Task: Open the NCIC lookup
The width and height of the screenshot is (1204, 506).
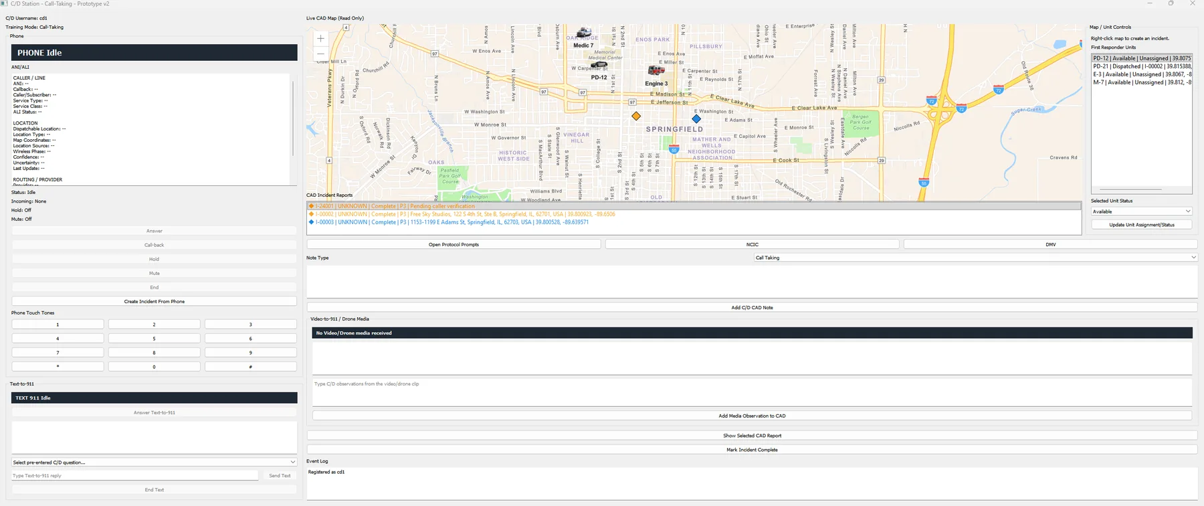Action: pyautogui.click(x=752, y=244)
